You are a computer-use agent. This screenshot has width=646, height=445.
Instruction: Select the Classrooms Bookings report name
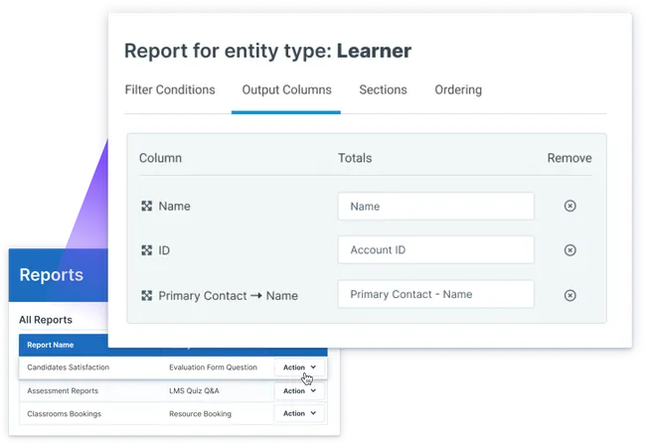64,414
